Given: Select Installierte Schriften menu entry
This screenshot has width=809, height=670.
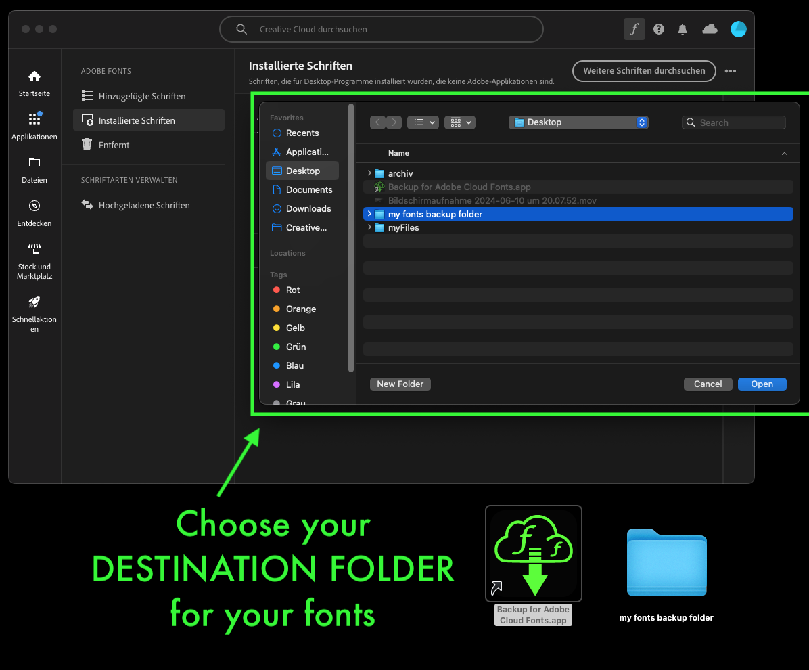Looking at the screenshot, I should [x=149, y=120].
